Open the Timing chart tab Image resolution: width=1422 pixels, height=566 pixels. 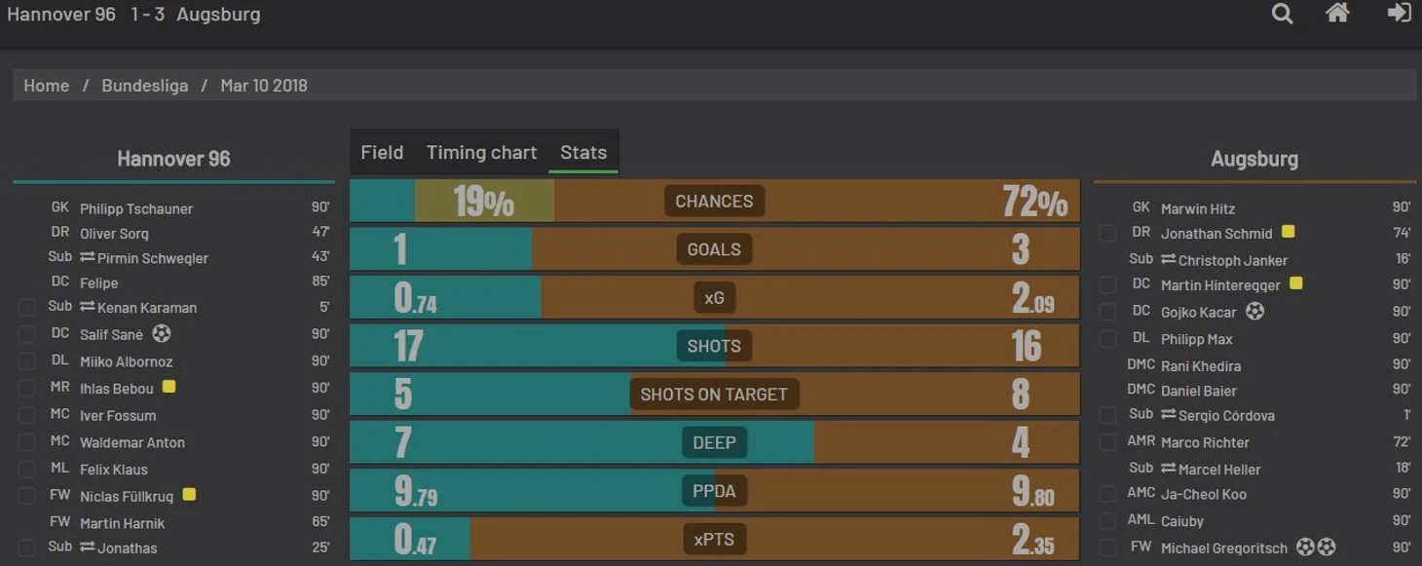coord(481,152)
